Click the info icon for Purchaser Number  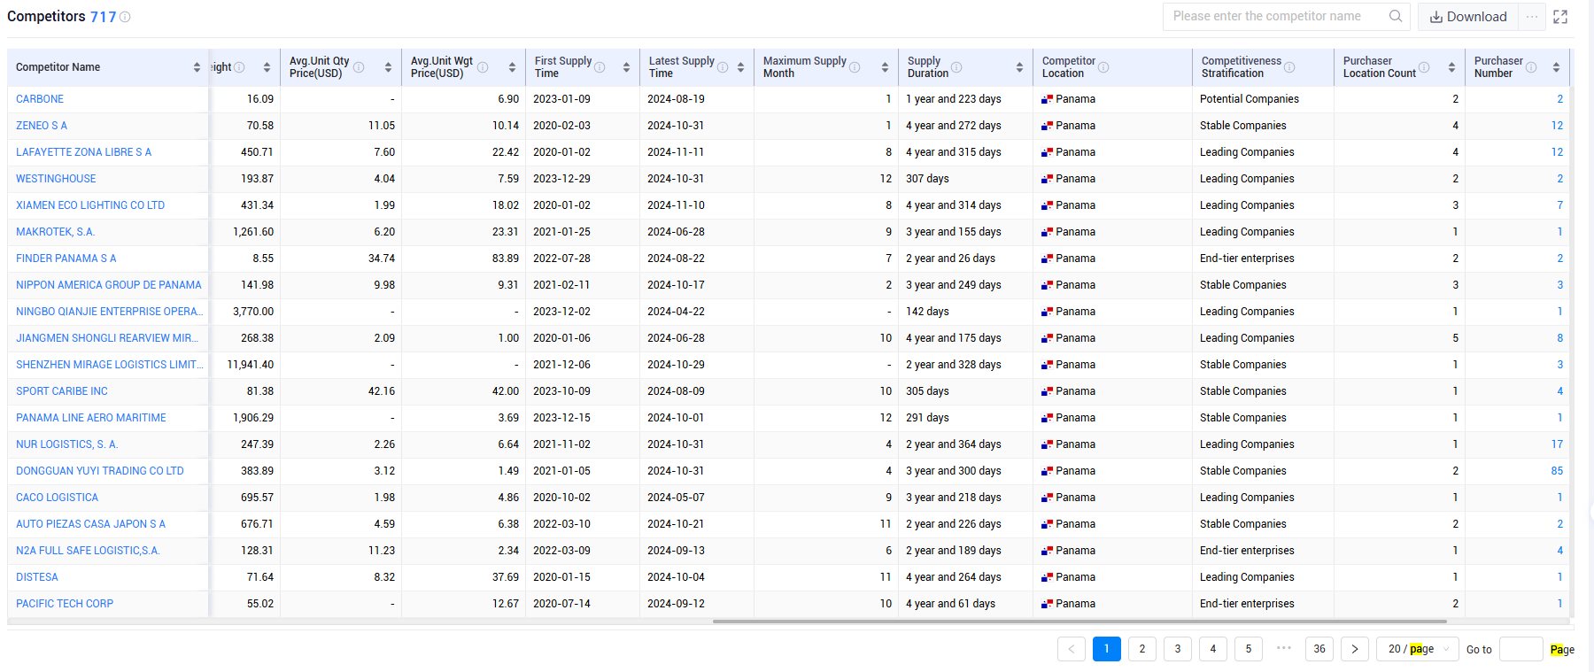(x=1531, y=67)
